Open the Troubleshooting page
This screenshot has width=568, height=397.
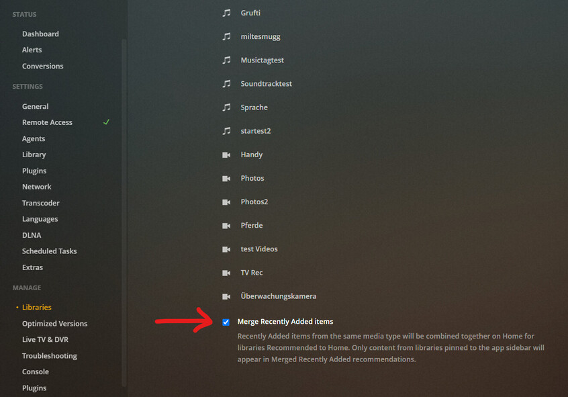click(x=50, y=355)
